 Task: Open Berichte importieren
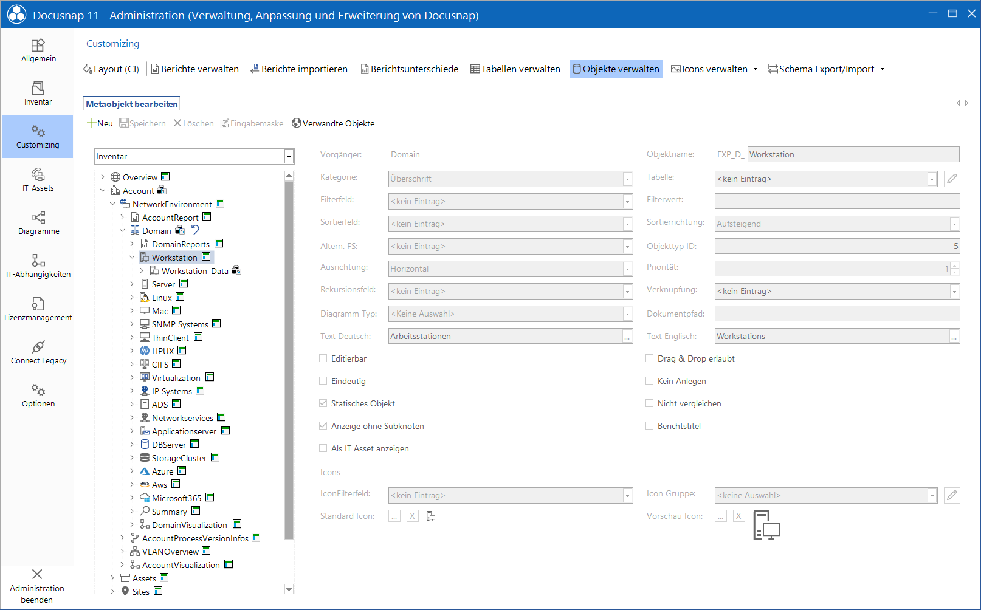point(299,69)
